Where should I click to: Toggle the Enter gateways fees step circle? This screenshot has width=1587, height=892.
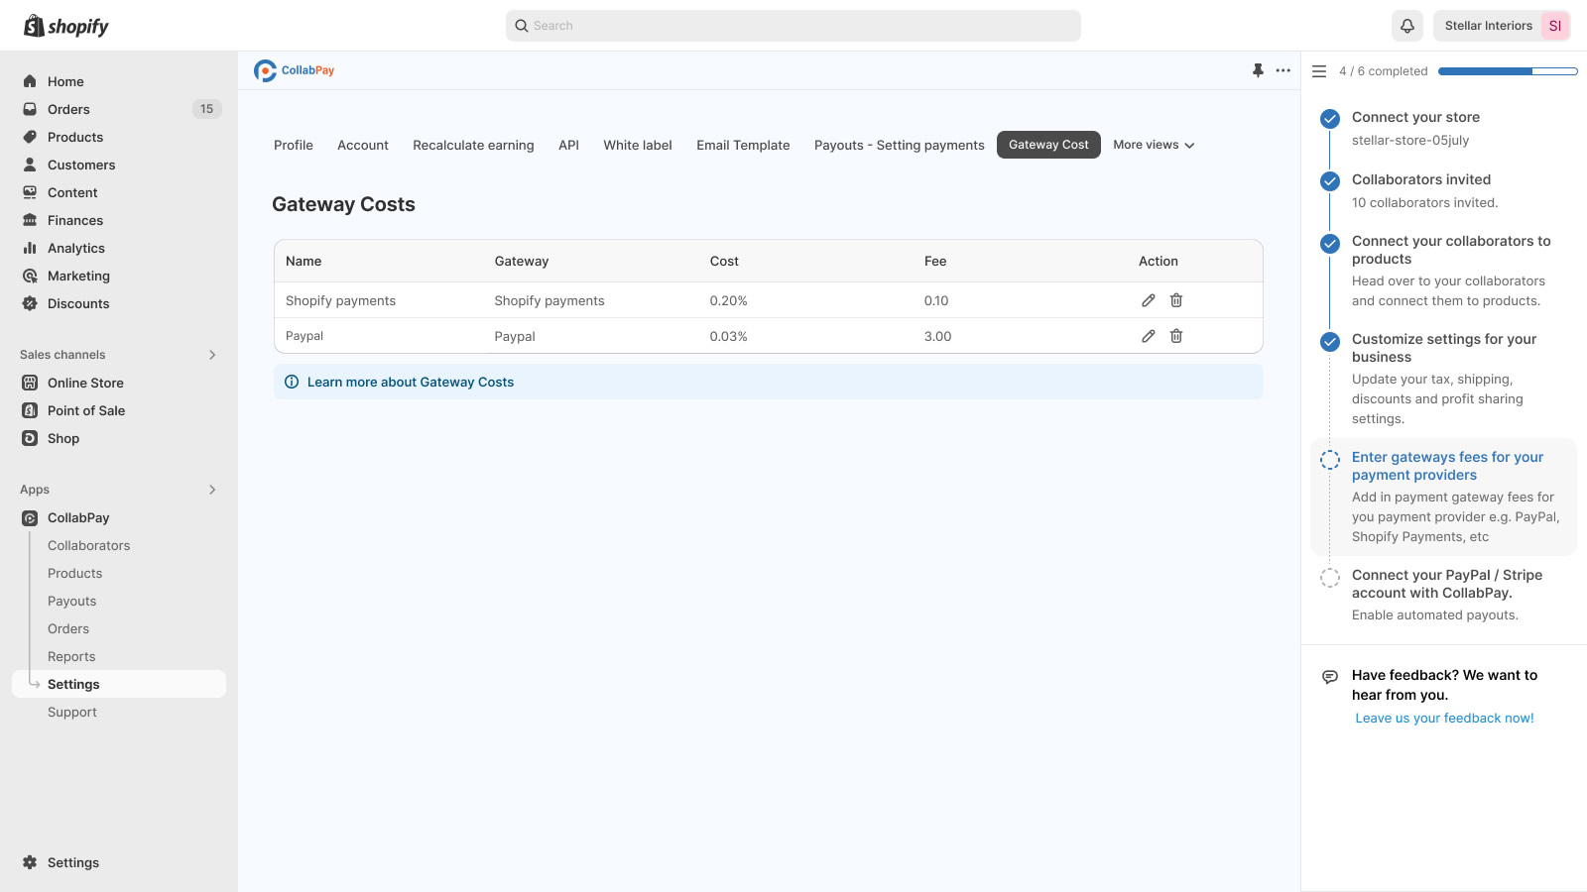[1330, 459]
